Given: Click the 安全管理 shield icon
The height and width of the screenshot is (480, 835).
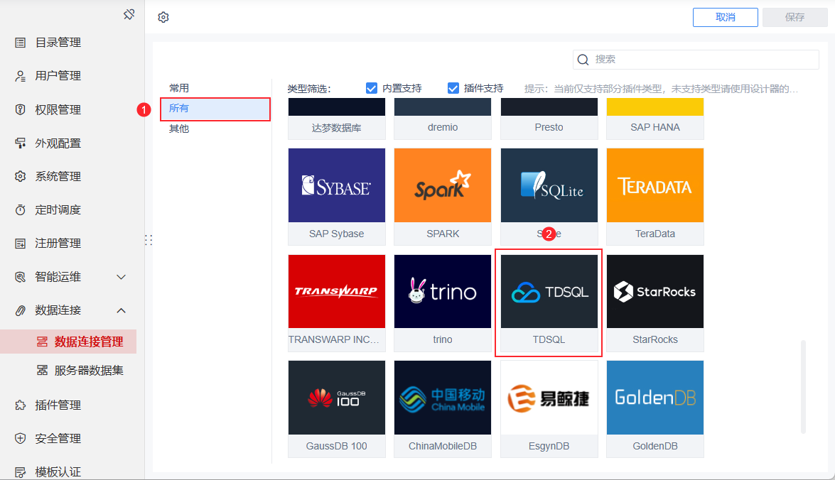Looking at the screenshot, I should [20, 439].
